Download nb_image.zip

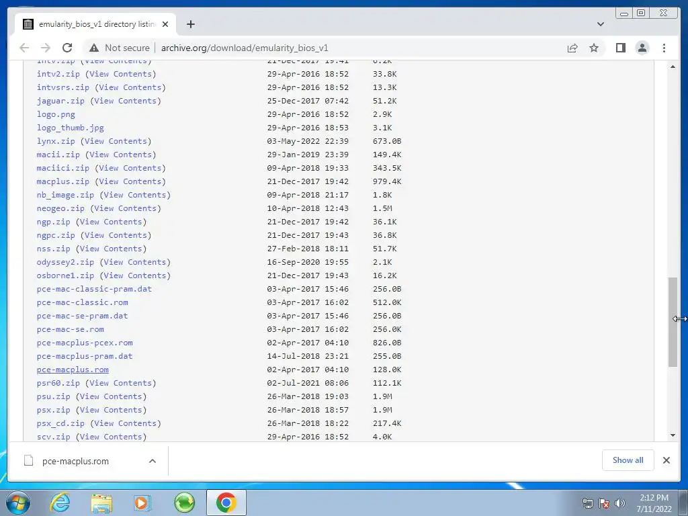coord(65,195)
